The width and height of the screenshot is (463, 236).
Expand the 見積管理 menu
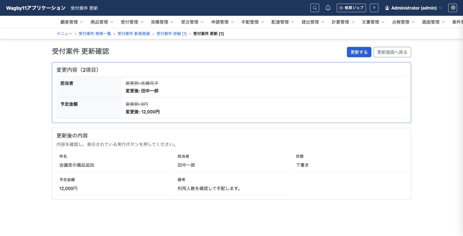pos(162,22)
